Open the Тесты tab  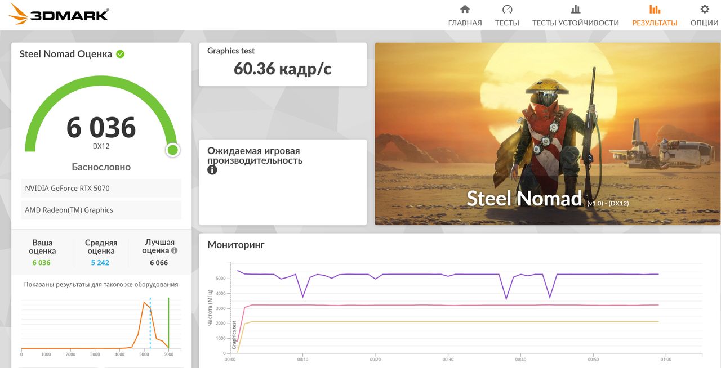point(507,16)
